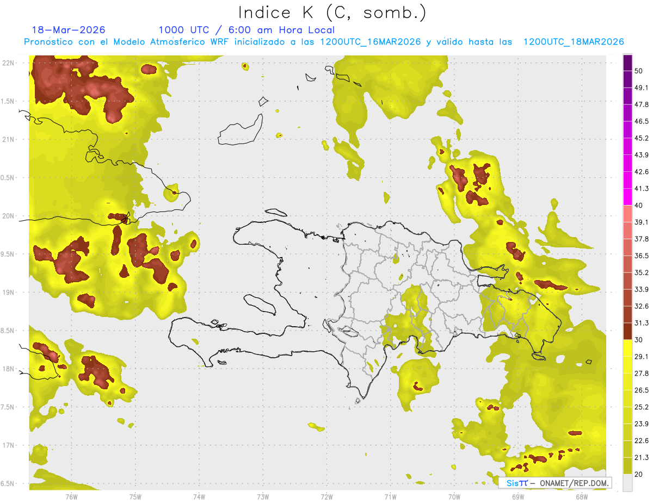The image size is (653, 504).
Task: Click the '46.5' legend value
Action: (641, 121)
